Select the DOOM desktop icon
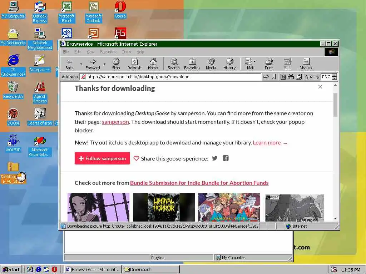 [13, 117]
